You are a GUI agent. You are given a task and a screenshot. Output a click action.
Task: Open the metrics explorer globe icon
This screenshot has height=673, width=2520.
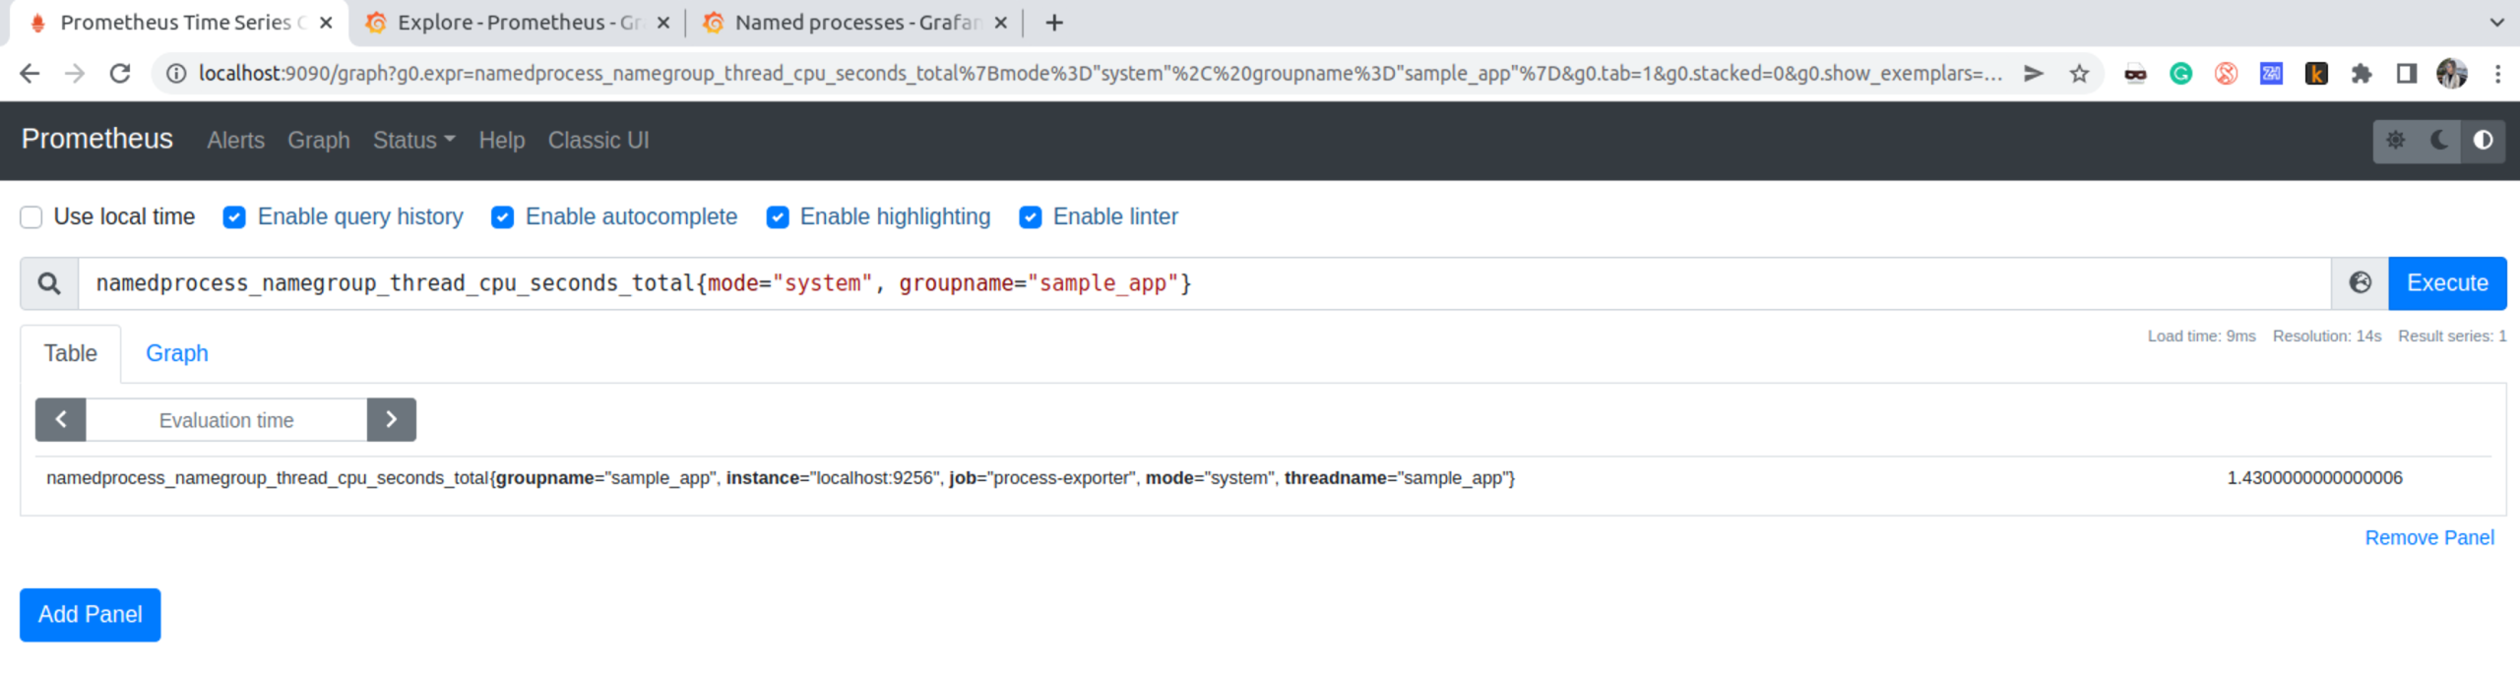coord(2360,283)
